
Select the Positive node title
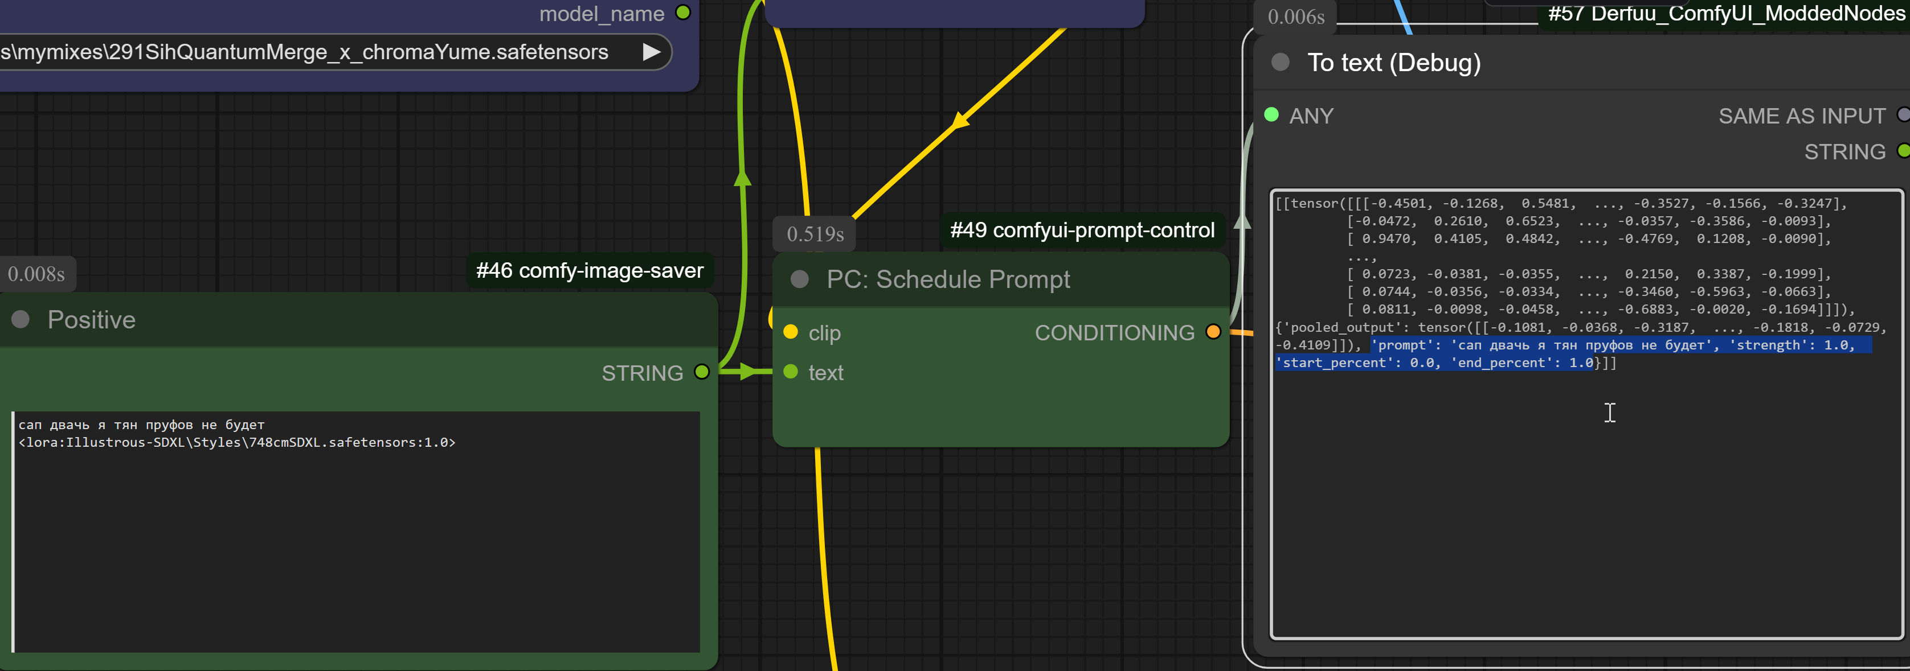pyautogui.click(x=92, y=319)
